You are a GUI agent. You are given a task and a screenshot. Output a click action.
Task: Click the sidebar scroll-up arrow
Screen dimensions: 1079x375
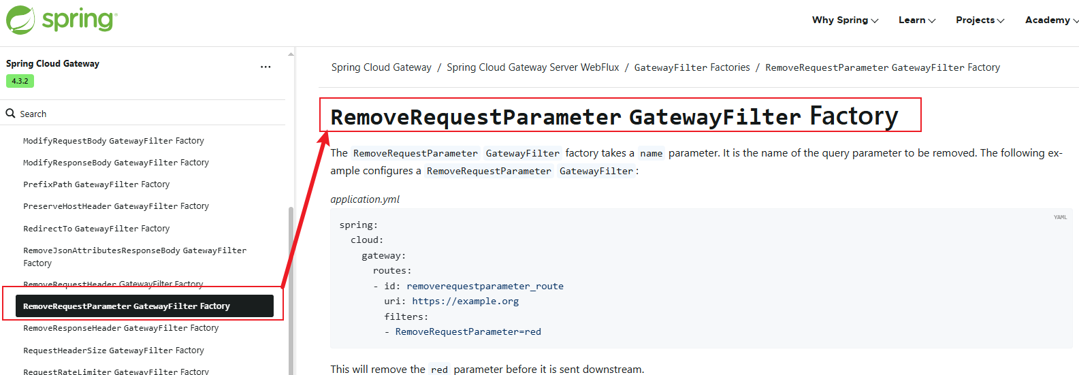(291, 53)
